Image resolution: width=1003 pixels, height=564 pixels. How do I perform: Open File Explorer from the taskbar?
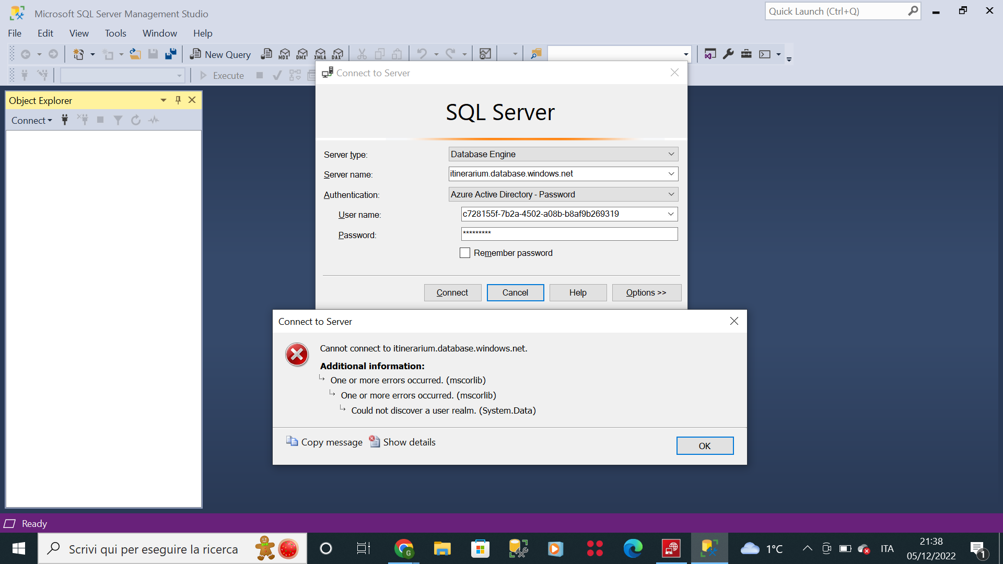442,548
